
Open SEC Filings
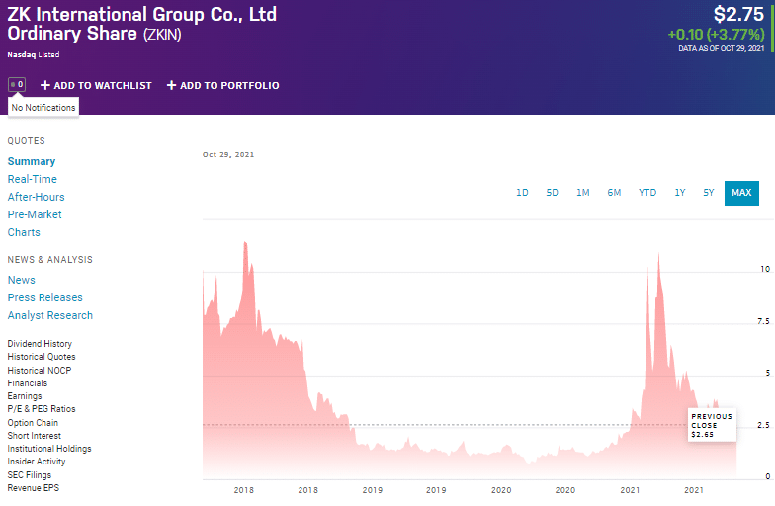coord(30,474)
